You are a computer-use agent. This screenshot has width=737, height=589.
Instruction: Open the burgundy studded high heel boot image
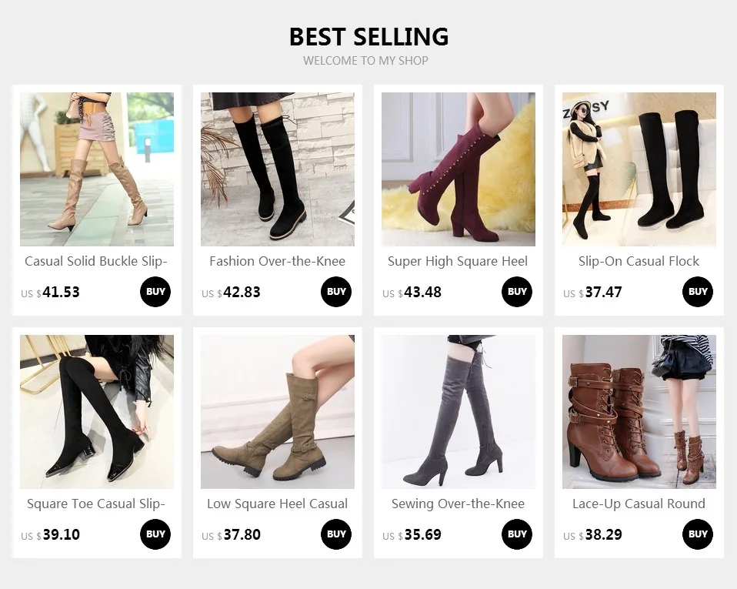[459, 169]
